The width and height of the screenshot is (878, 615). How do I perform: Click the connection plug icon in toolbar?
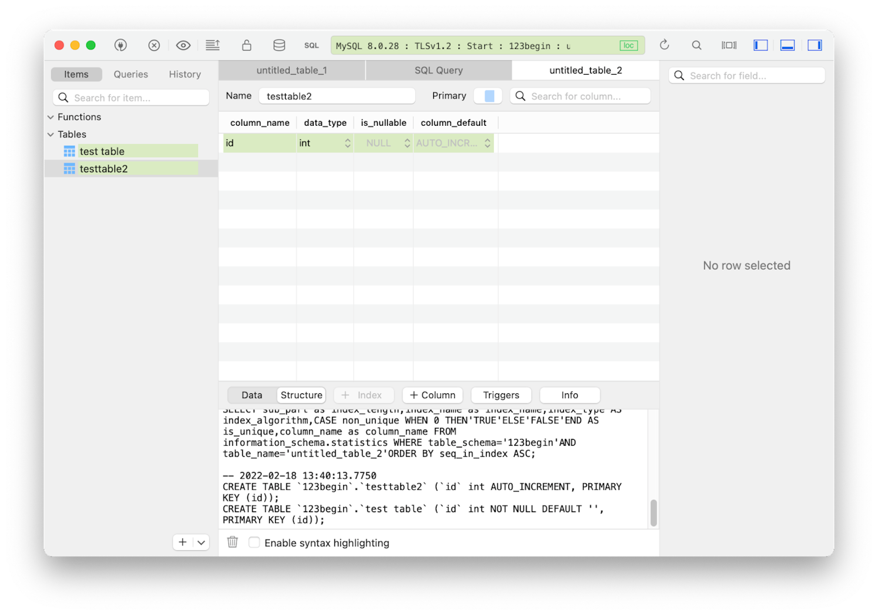tap(120, 45)
